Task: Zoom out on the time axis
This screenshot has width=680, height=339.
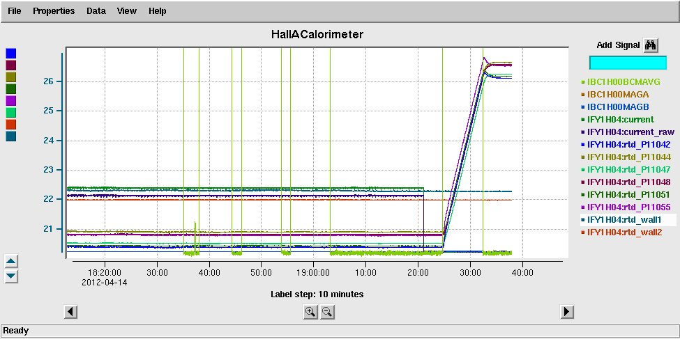Action: [327, 312]
